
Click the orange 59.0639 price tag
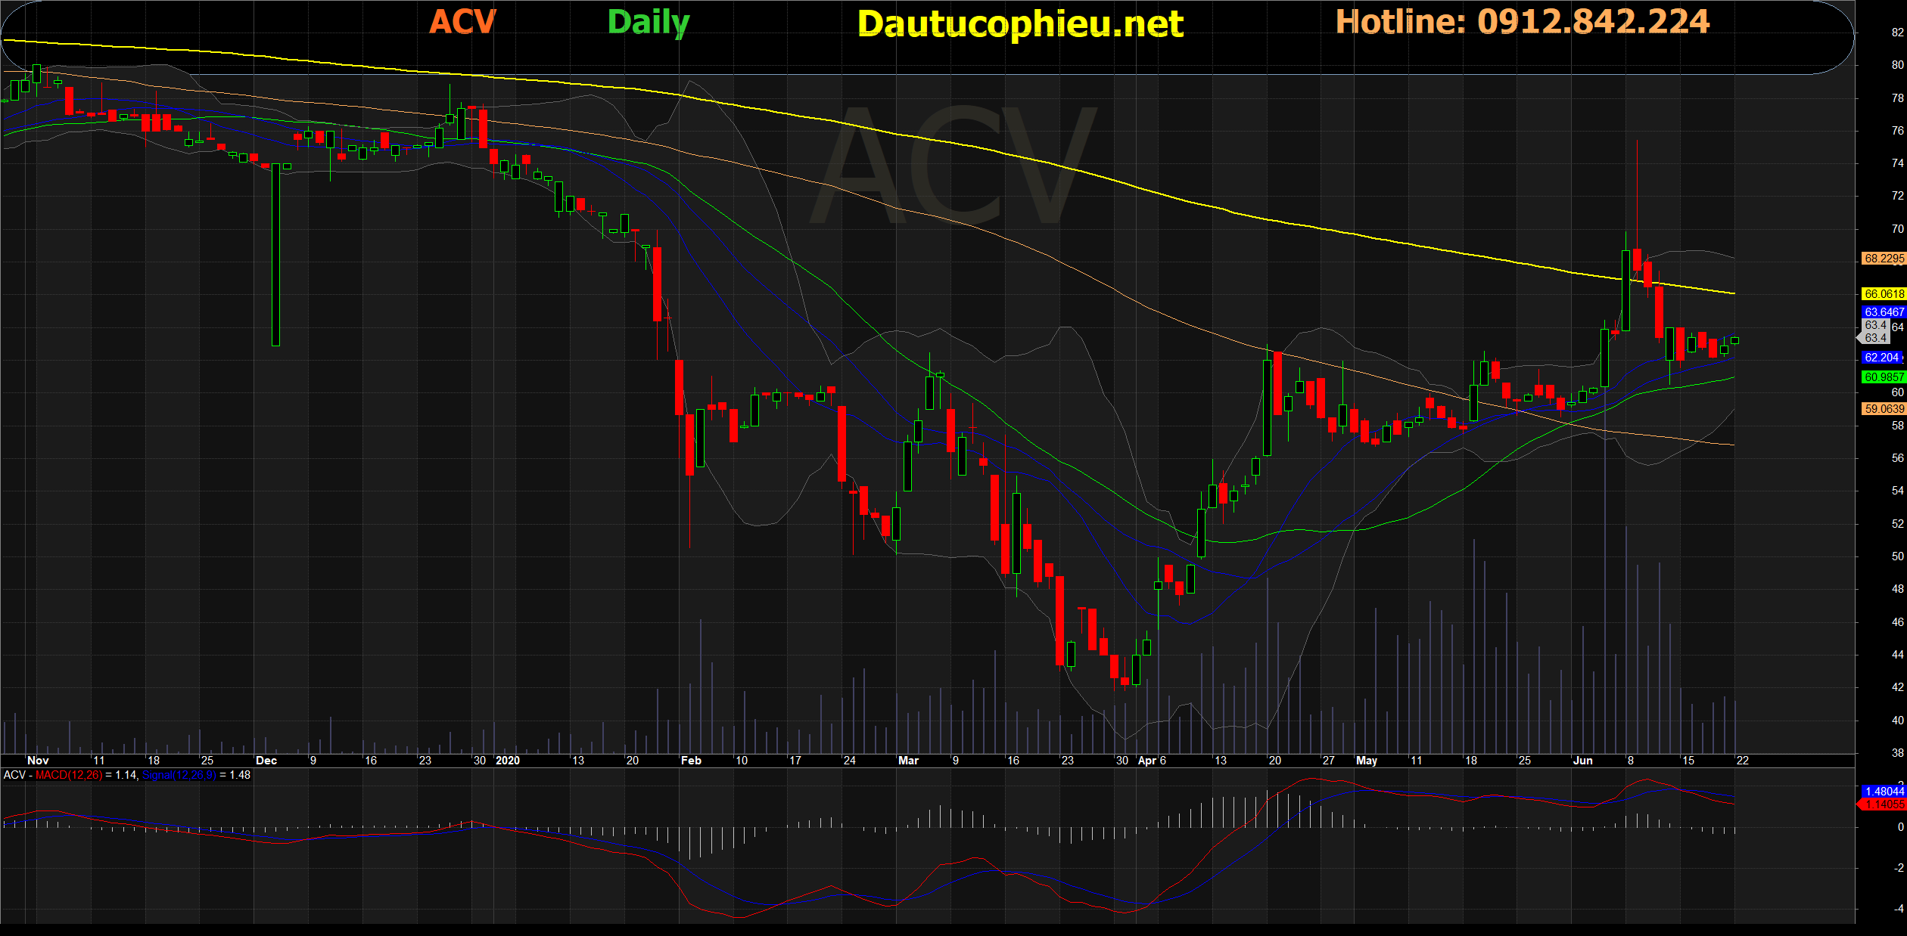tap(1884, 409)
